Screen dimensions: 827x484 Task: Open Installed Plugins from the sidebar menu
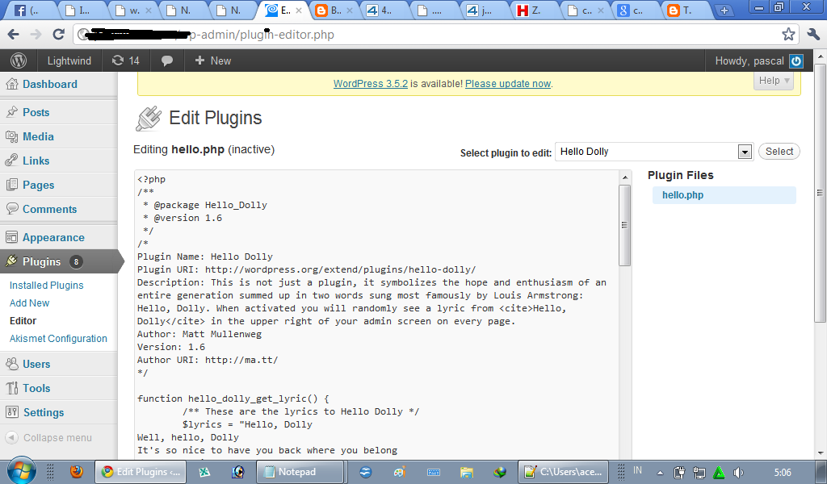(x=46, y=285)
